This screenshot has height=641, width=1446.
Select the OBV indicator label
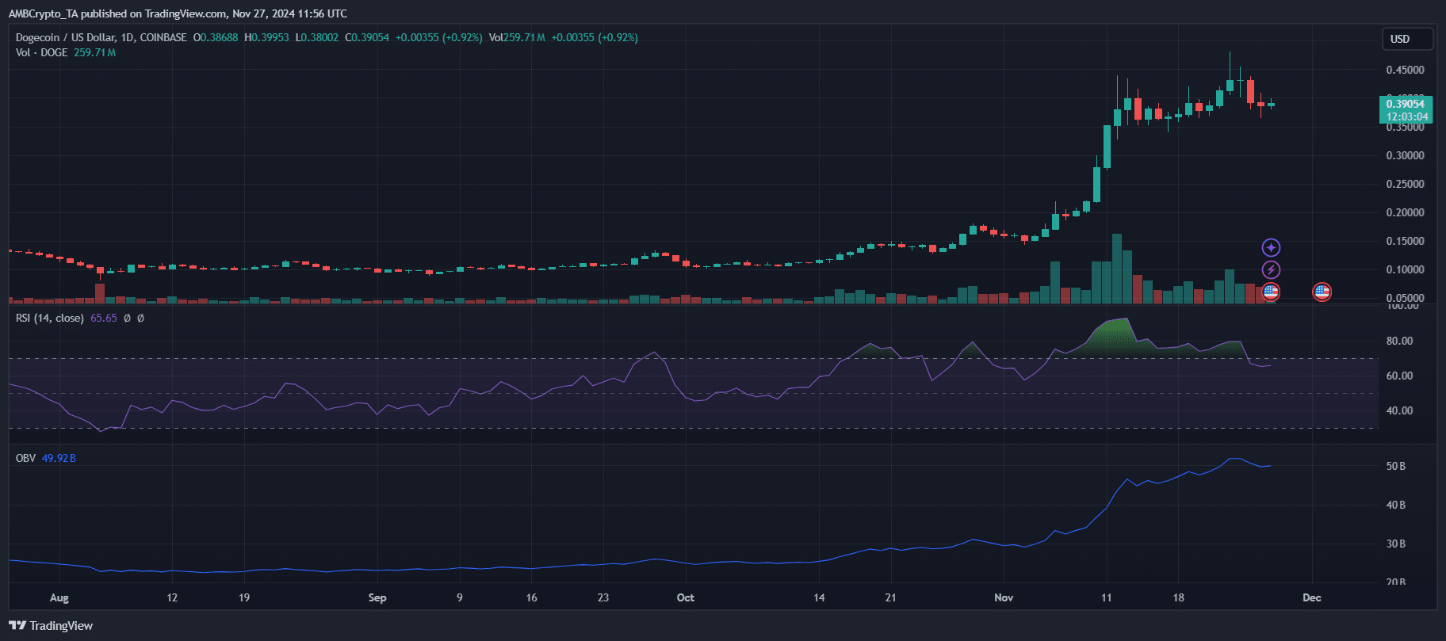point(25,458)
